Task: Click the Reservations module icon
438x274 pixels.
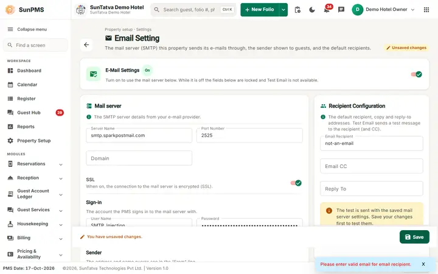Action: [x=10, y=164]
